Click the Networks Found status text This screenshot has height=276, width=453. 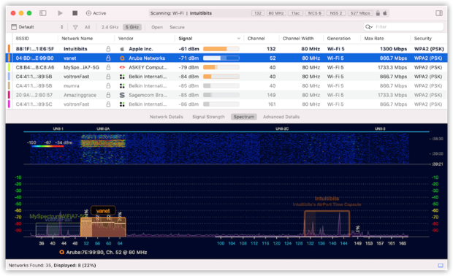52,265
